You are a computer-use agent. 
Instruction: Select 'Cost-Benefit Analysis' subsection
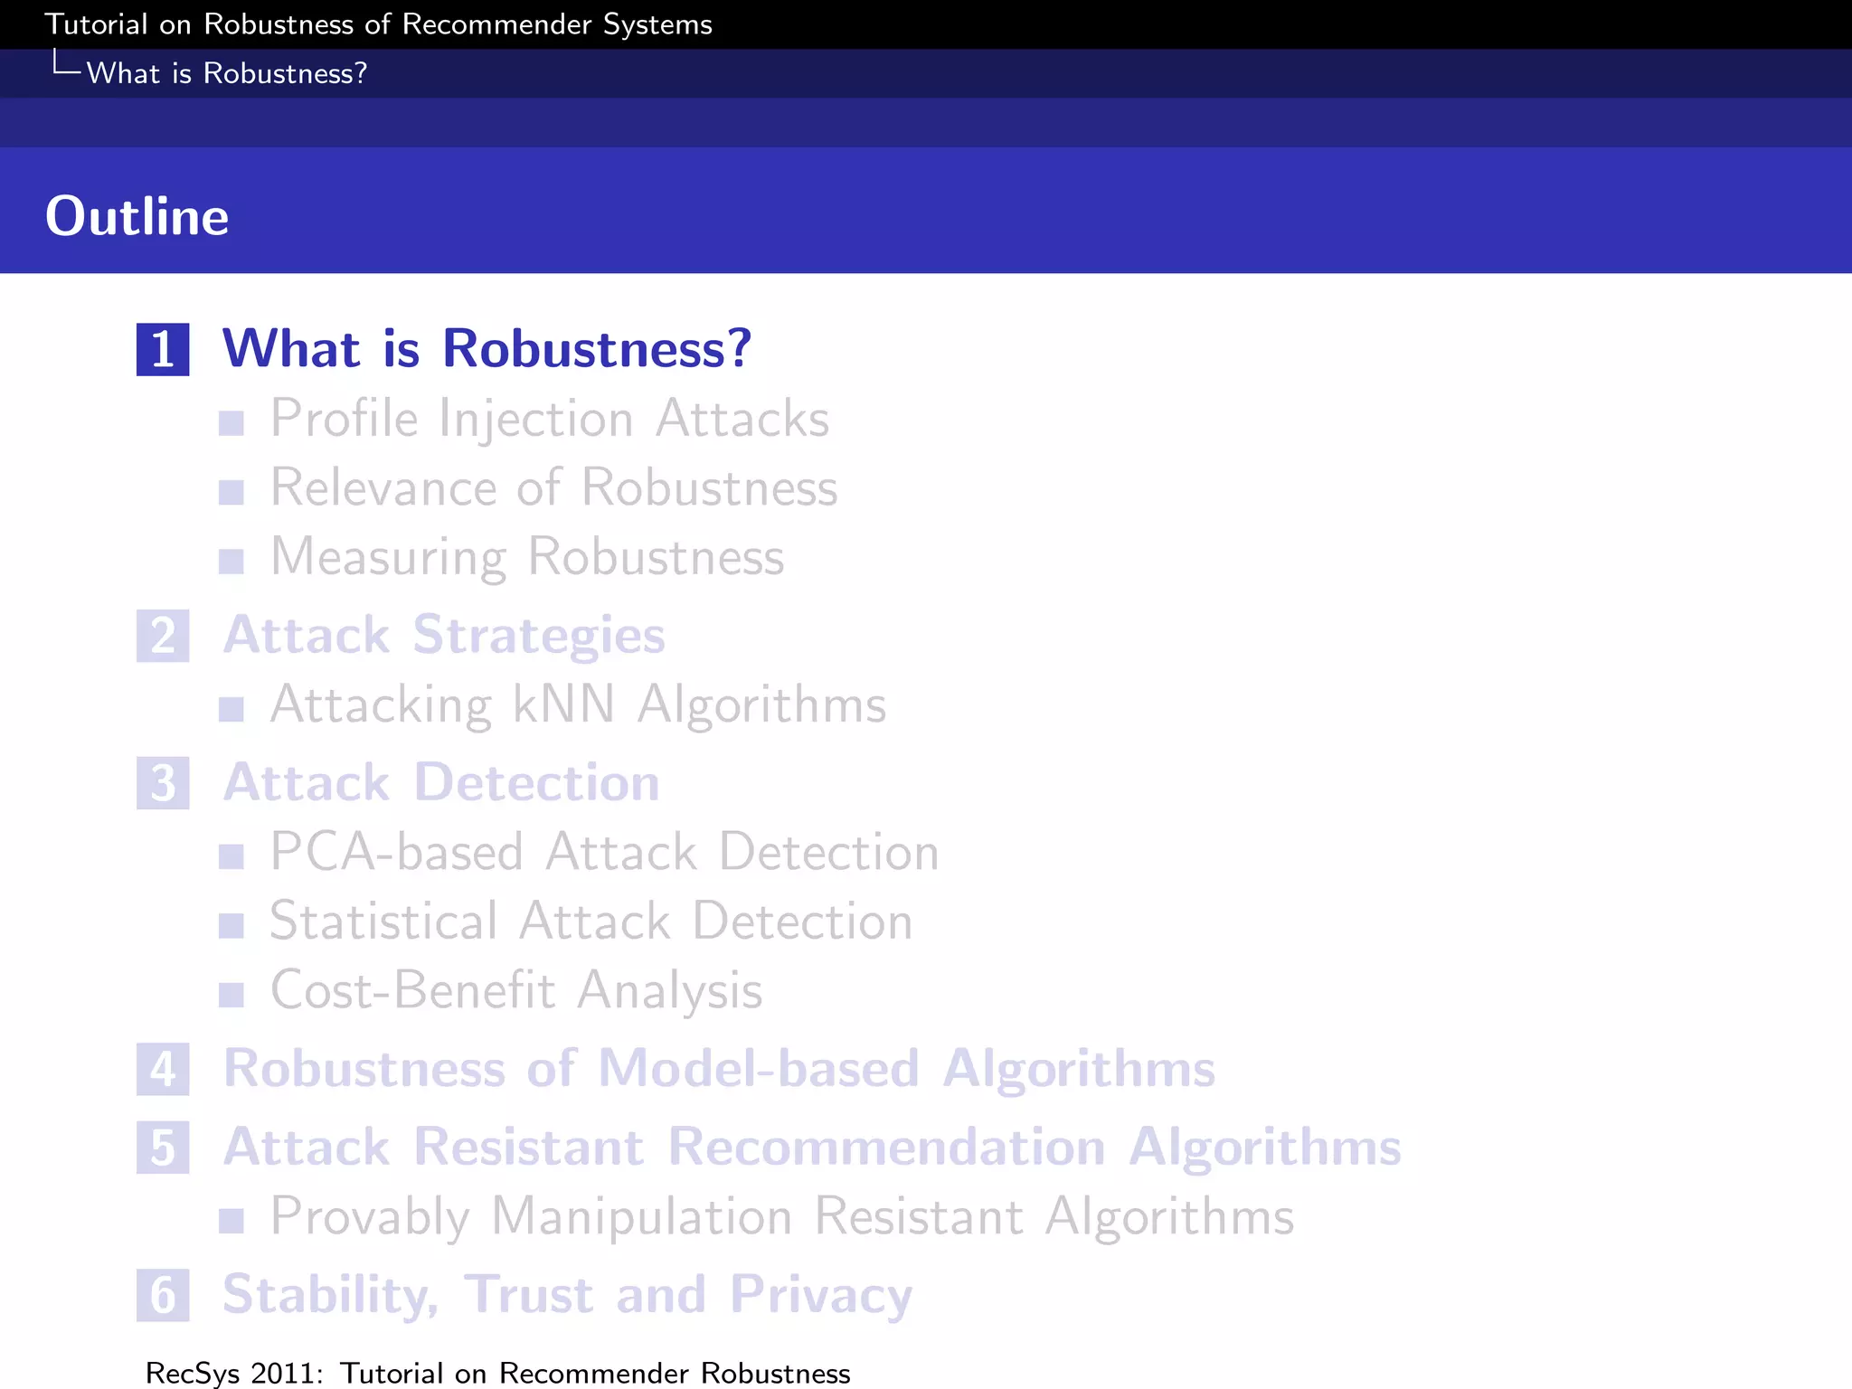pos(516,991)
